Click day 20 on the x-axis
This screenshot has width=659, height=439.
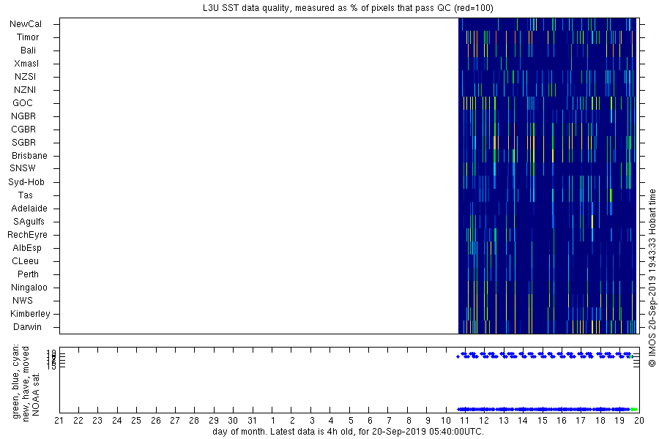638,421
